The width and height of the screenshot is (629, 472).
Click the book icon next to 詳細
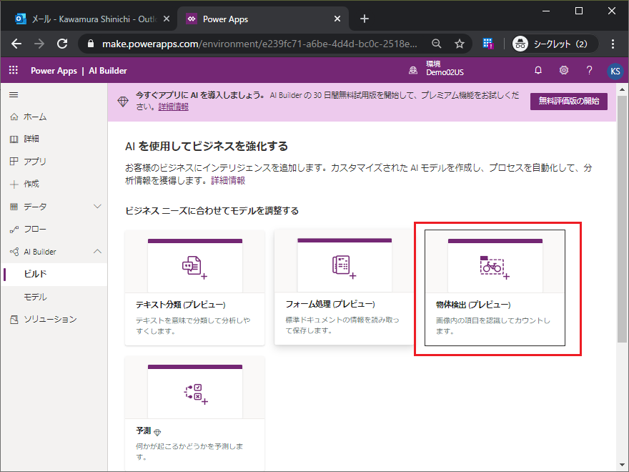(14, 139)
